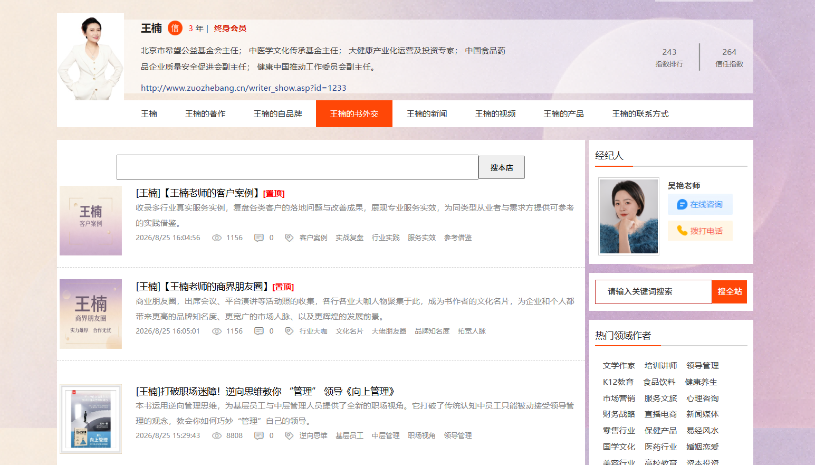This screenshot has width=815, height=465.
Task: Open 王楠的产品 tab
Action: point(564,114)
